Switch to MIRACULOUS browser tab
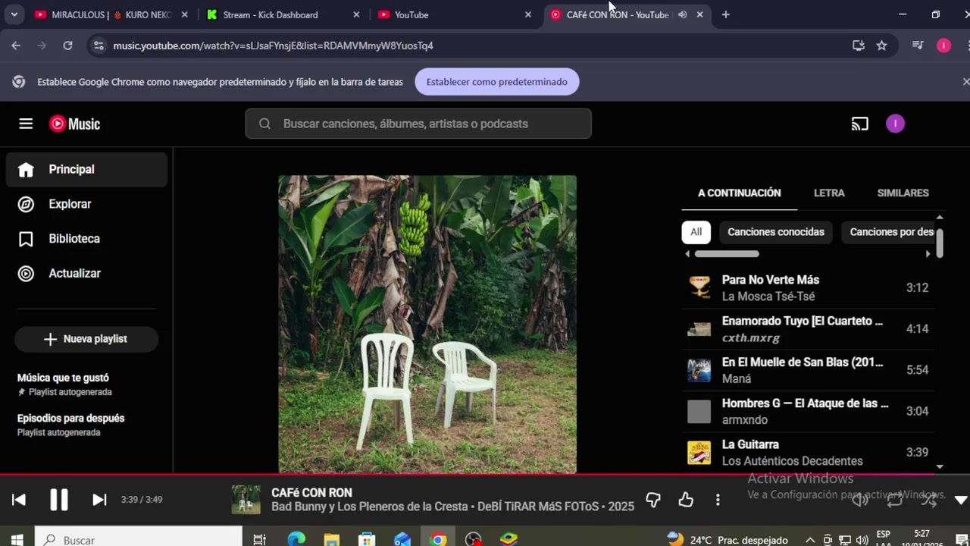The width and height of the screenshot is (970, 546). (x=111, y=14)
